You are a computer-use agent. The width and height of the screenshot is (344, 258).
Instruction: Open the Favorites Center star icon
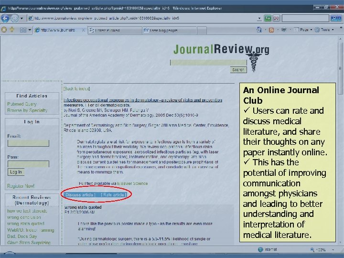tap(4, 30)
